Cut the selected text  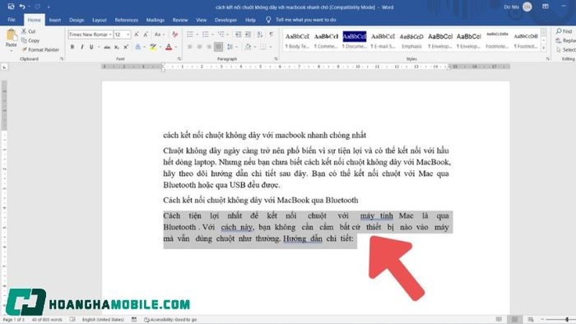point(28,31)
